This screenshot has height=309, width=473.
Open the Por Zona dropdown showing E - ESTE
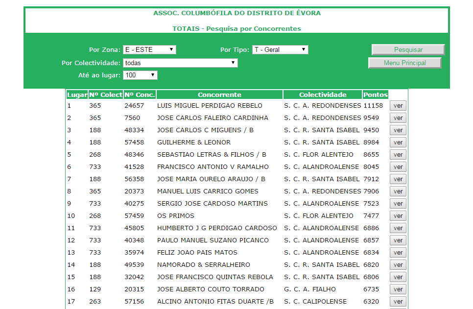149,50
